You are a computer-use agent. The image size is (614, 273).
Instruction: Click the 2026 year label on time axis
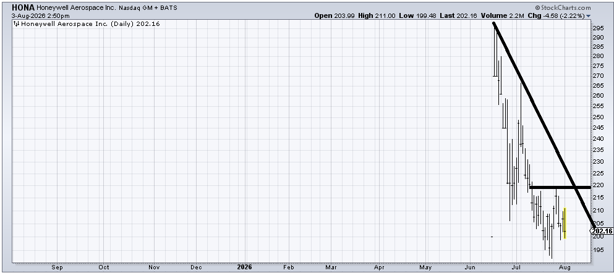point(245,267)
